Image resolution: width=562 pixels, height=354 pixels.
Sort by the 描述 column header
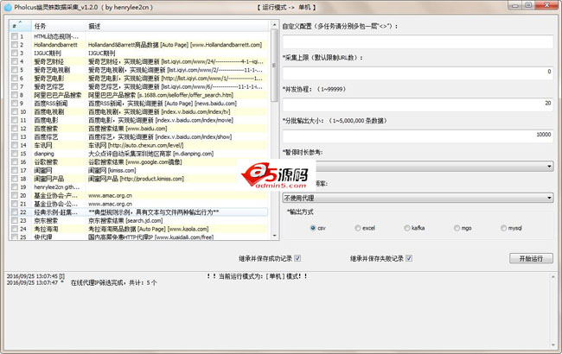tap(177, 26)
